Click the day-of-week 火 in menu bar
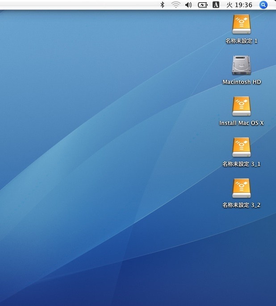276x306 pixels. click(230, 5)
